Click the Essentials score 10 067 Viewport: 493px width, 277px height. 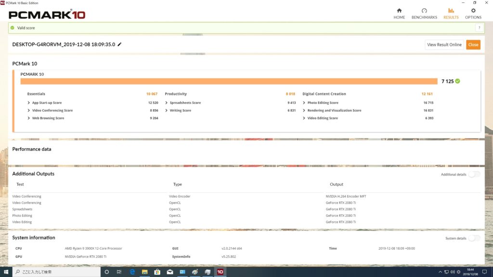[x=152, y=94]
